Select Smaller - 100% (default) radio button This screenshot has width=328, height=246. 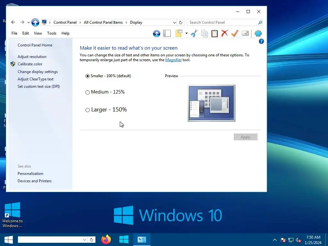point(87,76)
